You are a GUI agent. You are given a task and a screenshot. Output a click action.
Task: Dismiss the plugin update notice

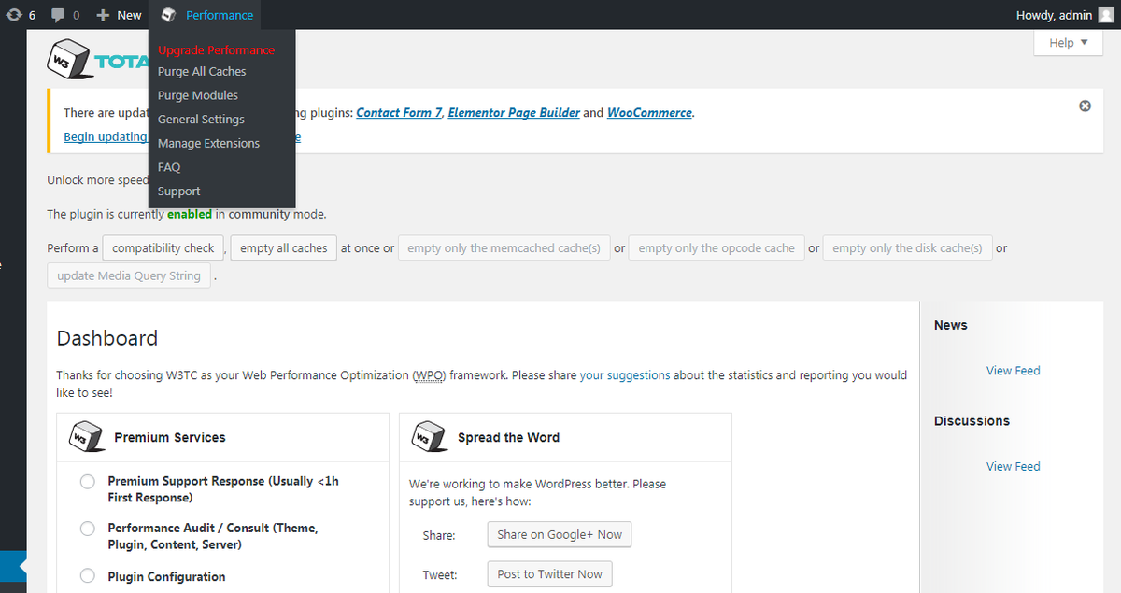[1085, 106]
